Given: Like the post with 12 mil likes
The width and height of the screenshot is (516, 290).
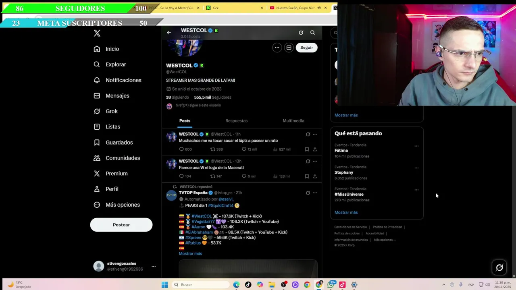Looking at the screenshot, I should 244,149.
